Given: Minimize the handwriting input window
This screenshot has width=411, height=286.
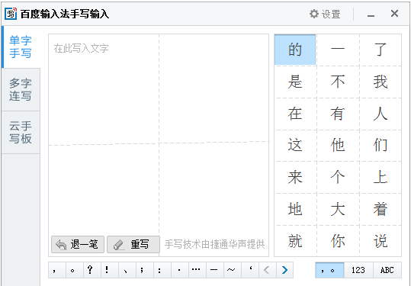Looking at the screenshot, I should (x=371, y=16).
